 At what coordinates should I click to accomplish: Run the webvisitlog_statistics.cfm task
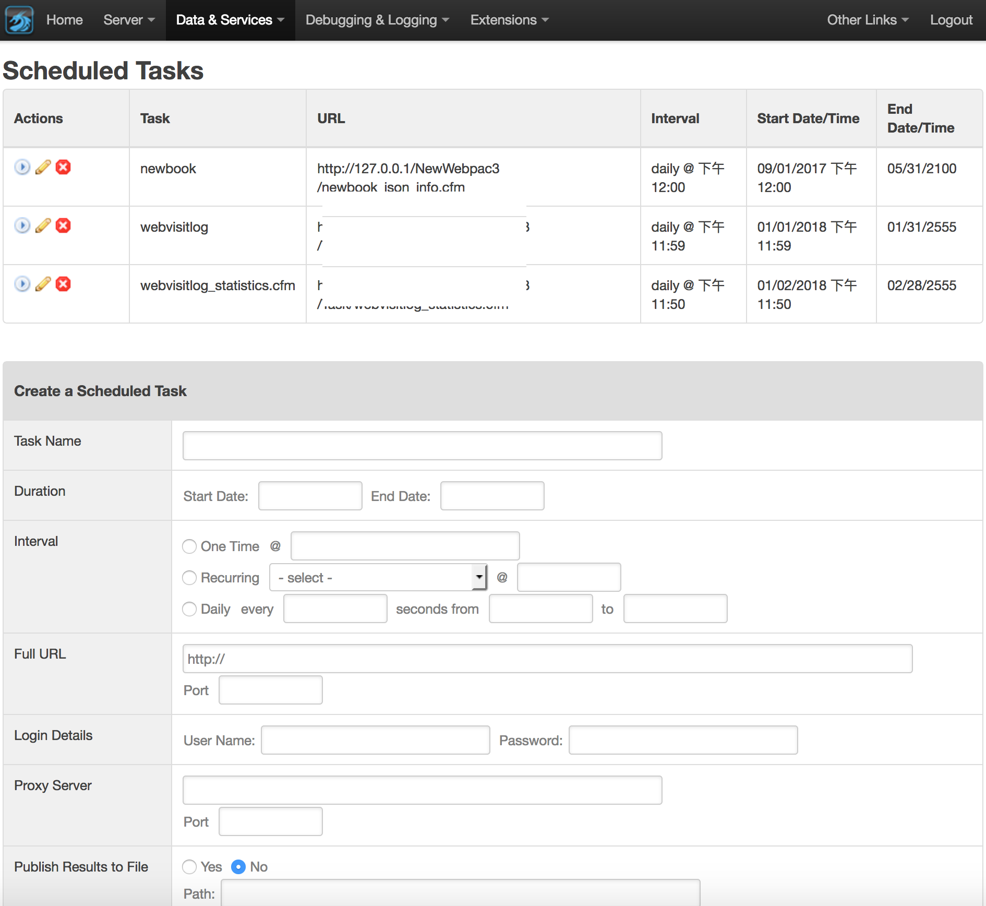(22, 284)
